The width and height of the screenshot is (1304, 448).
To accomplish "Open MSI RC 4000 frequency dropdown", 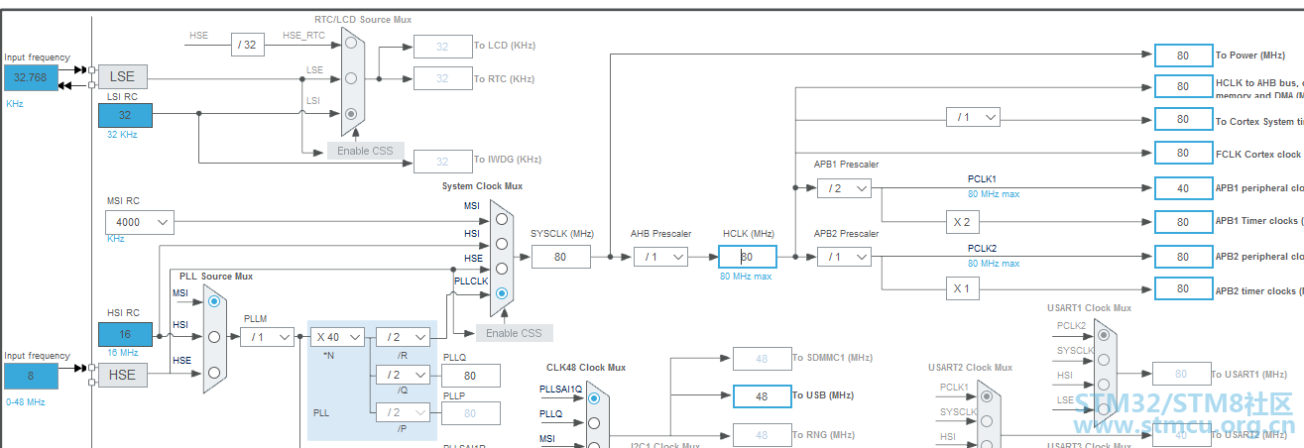I will point(140,222).
